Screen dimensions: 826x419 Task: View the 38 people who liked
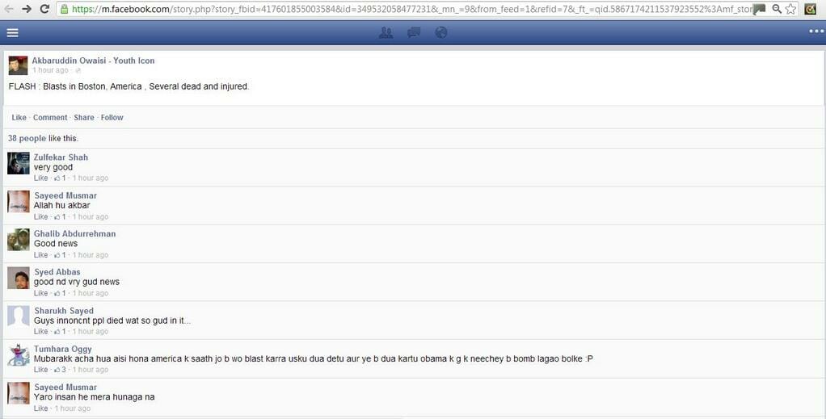27,139
